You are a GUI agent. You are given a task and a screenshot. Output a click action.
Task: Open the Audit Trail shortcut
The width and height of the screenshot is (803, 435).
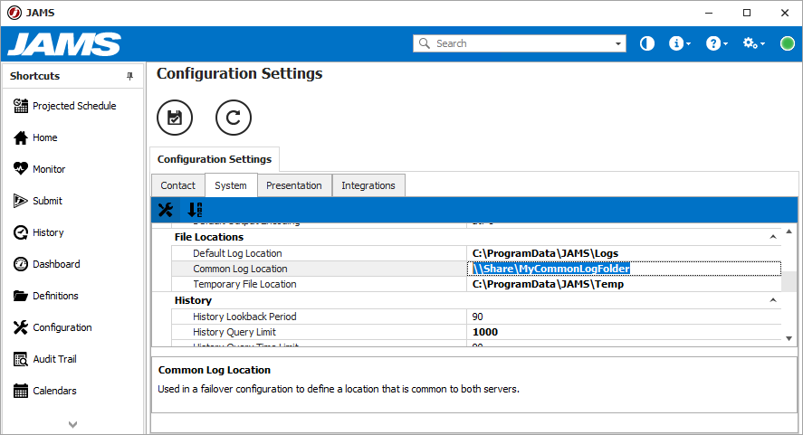tap(45, 359)
